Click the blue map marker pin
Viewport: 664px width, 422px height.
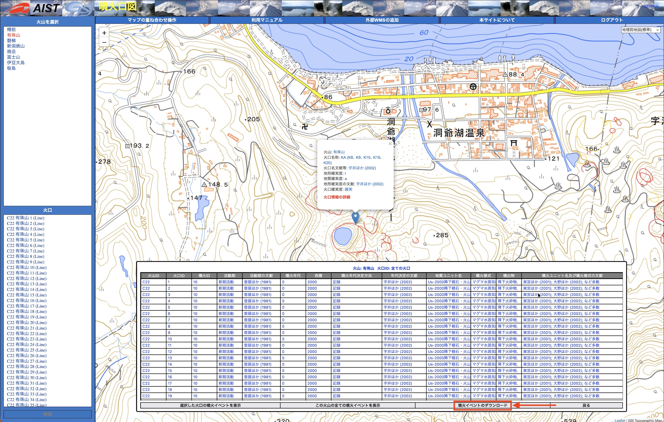pyautogui.click(x=355, y=217)
